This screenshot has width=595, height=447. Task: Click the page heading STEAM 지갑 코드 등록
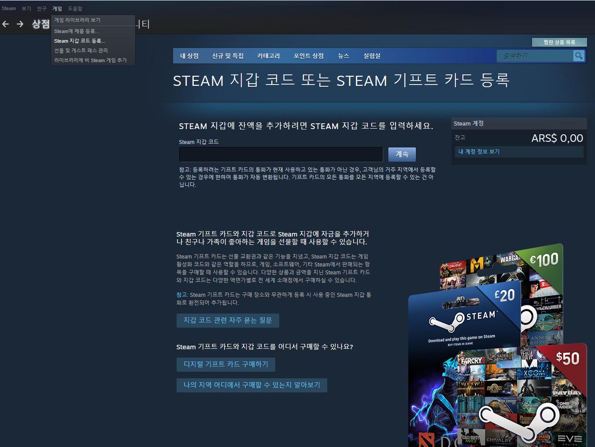point(341,80)
